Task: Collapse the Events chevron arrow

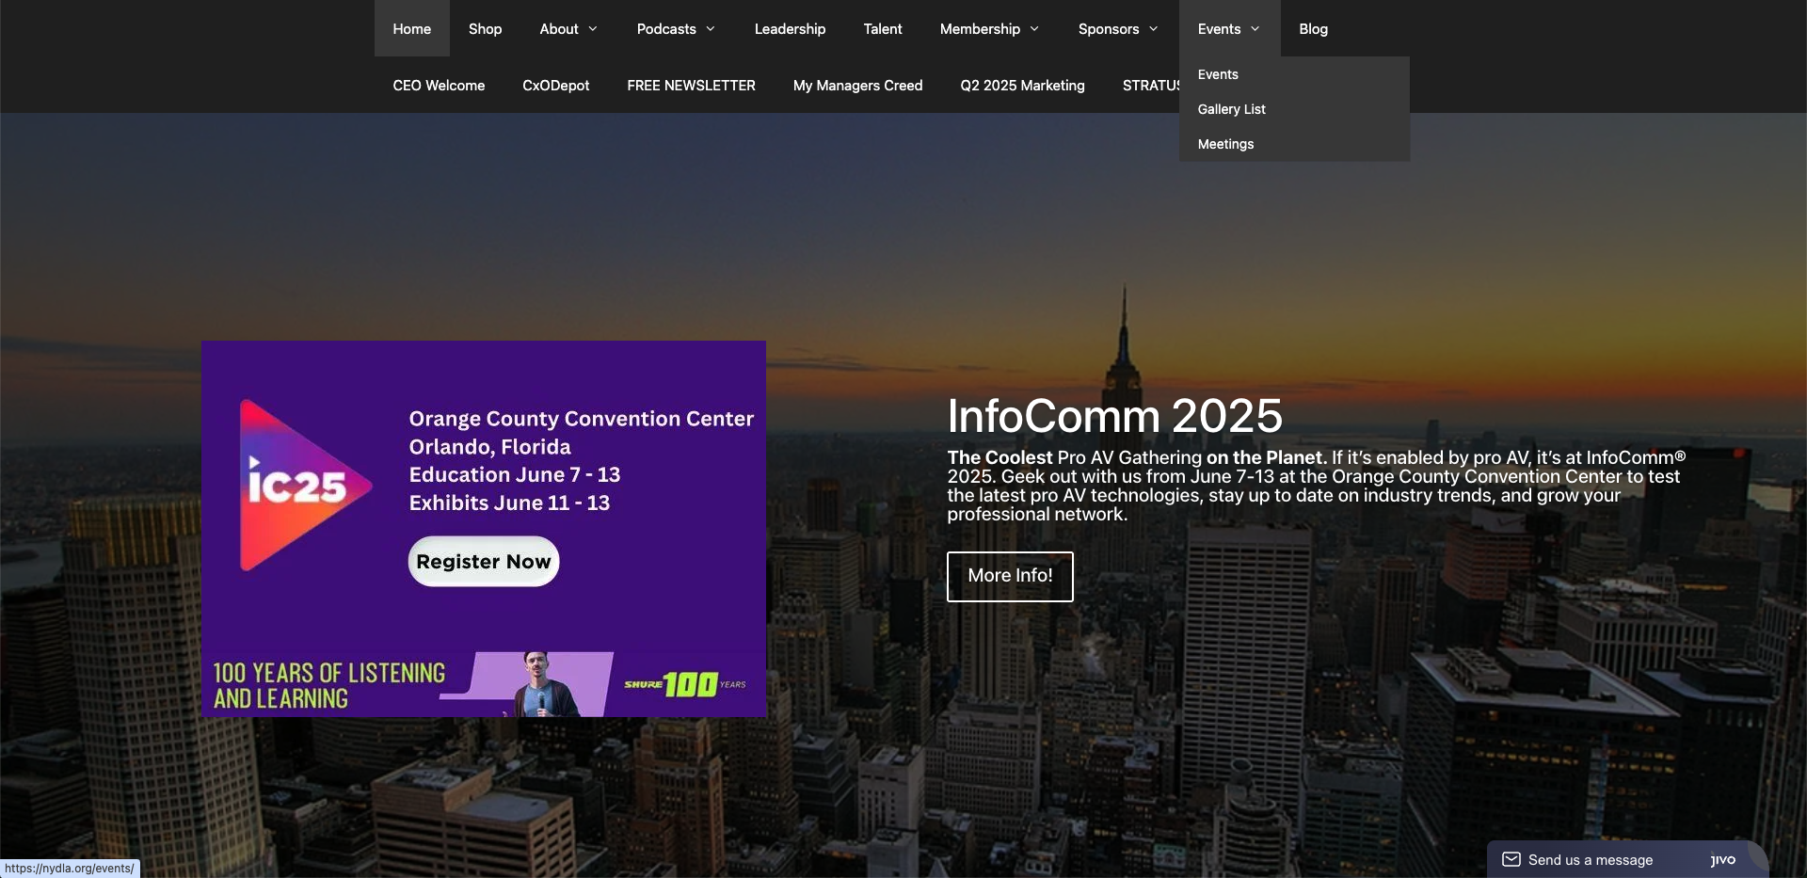Action: (x=1255, y=29)
